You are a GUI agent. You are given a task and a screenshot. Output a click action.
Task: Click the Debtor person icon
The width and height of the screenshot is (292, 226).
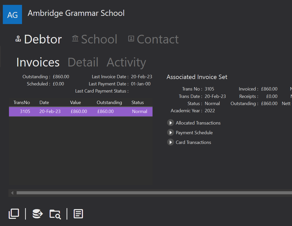point(18,39)
